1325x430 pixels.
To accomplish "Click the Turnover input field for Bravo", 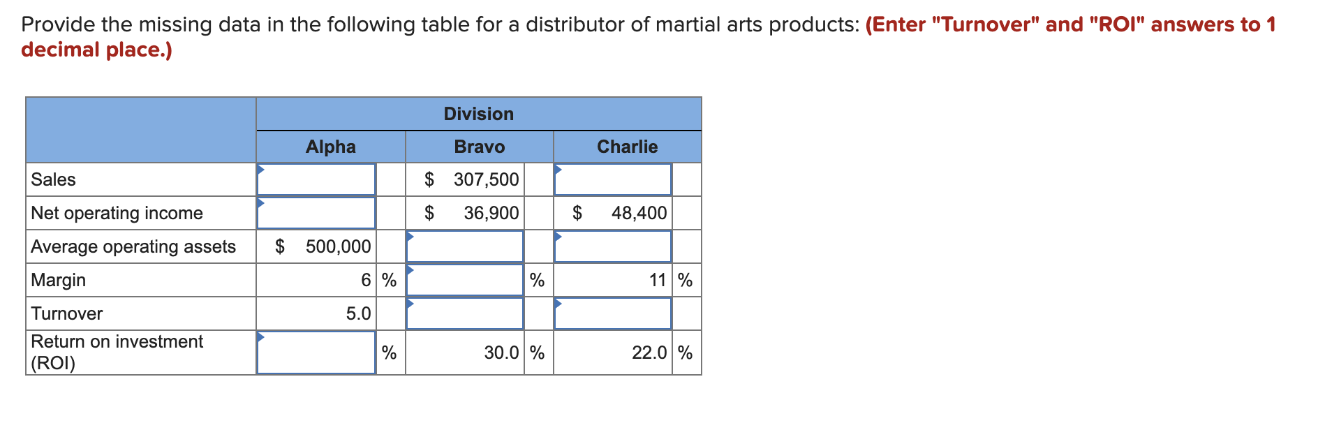I will coord(465,313).
